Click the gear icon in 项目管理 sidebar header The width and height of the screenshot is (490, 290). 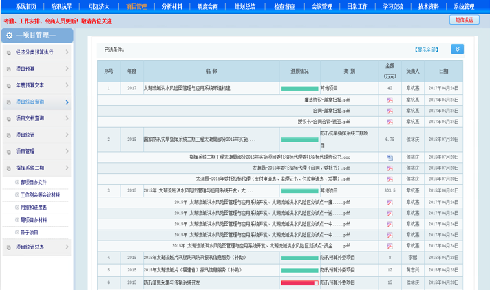click(9, 35)
